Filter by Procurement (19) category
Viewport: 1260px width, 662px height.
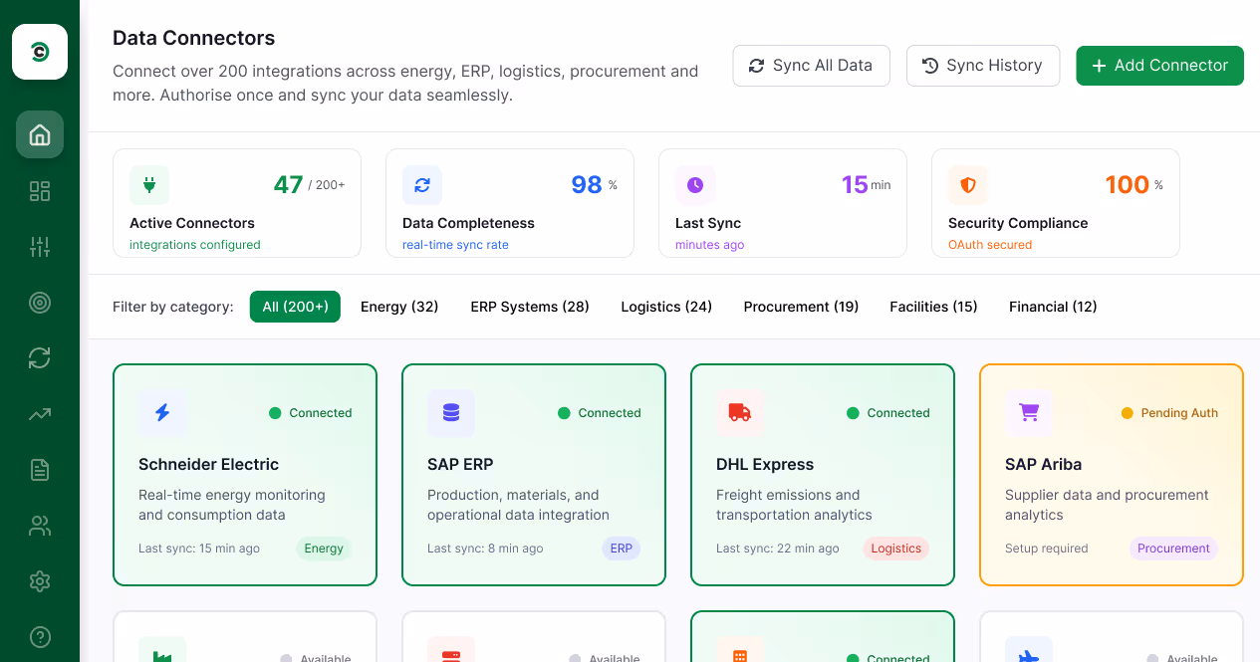[801, 307]
